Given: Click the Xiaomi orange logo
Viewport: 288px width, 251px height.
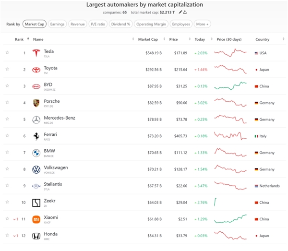Looking at the screenshot, I should point(36,219).
